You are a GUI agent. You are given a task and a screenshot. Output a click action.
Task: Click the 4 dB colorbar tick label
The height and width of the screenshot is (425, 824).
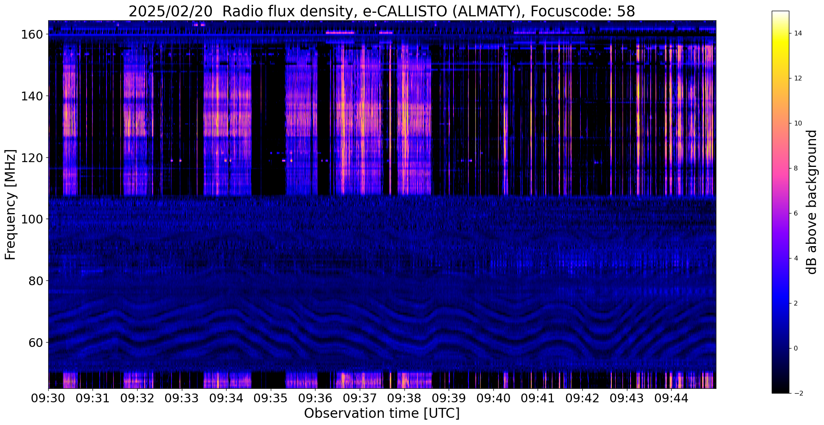coord(796,259)
